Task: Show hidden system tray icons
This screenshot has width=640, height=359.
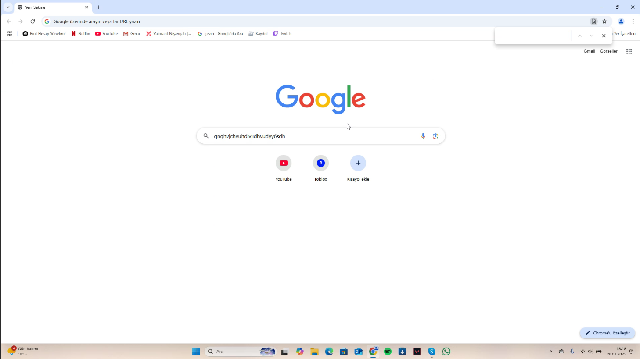Action: [551, 352]
